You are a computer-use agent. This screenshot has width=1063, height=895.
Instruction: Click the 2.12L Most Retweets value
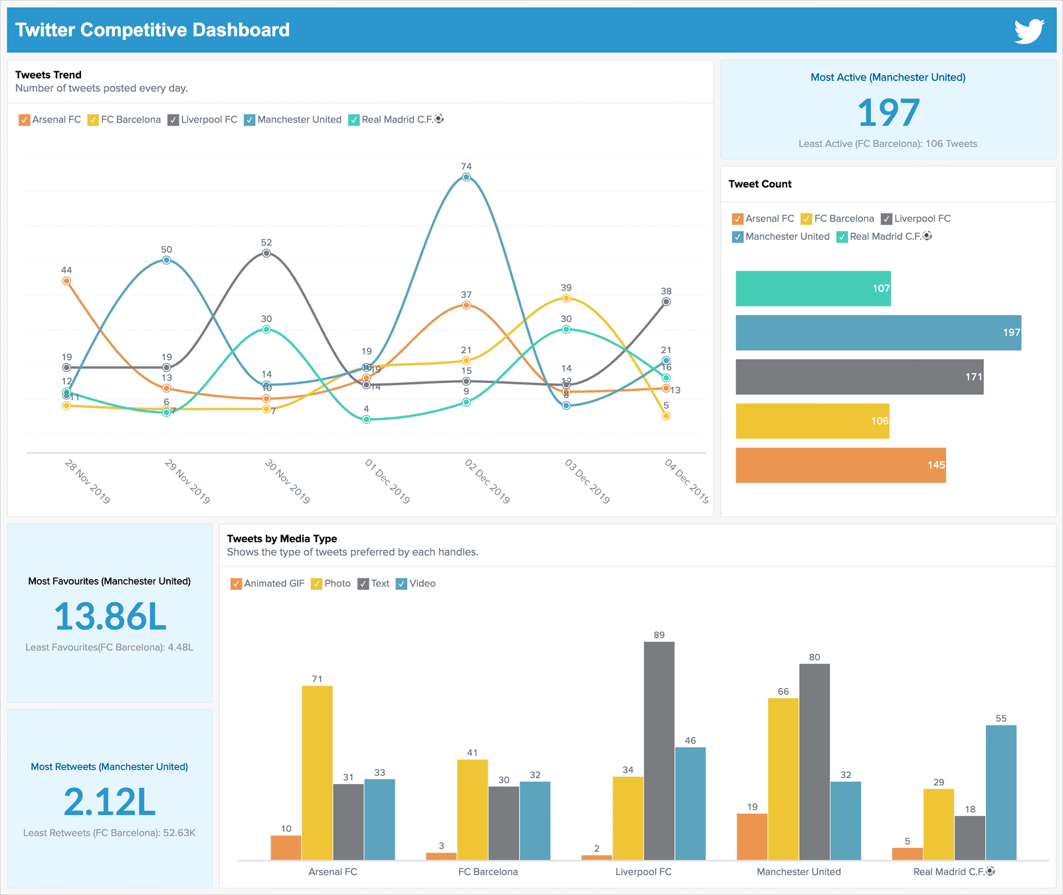[x=110, y=802]
